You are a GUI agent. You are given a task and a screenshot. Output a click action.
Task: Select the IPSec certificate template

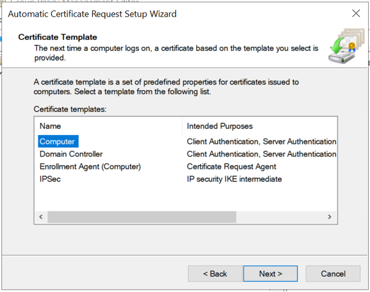coord(50,179)
